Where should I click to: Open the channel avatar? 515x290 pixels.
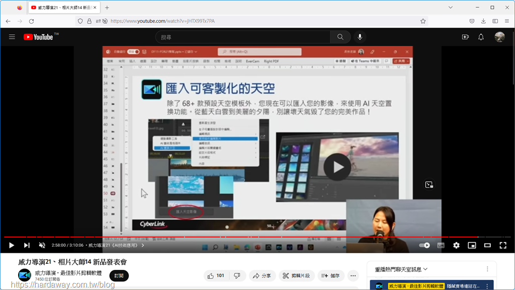pos(25,275)
